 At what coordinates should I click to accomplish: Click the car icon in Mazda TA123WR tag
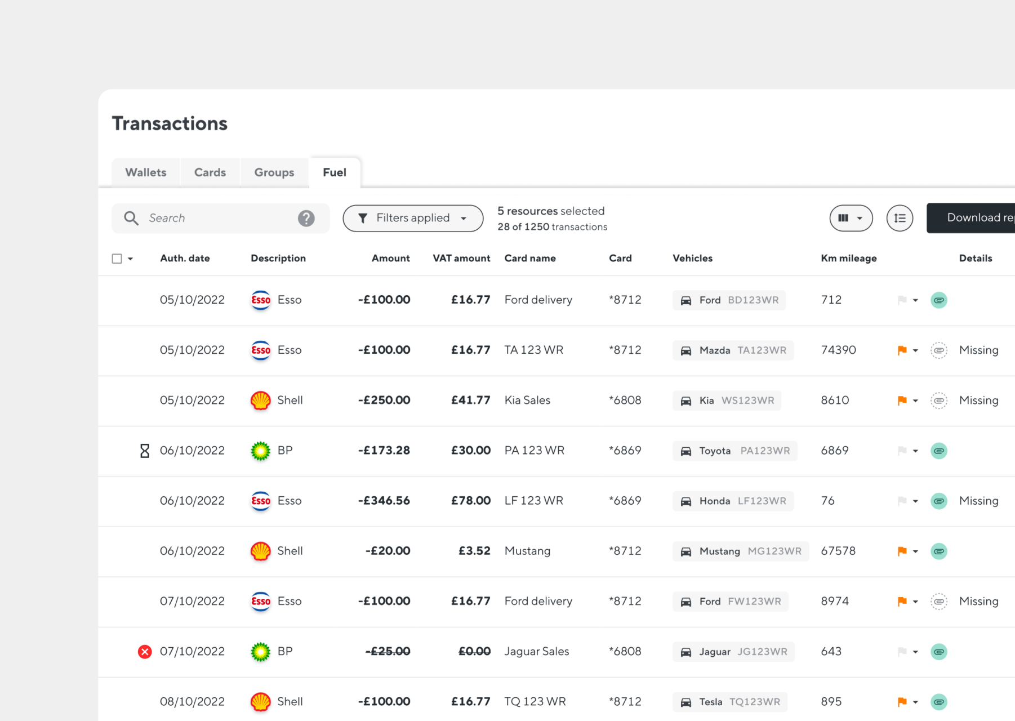click(x=686, y=351)
